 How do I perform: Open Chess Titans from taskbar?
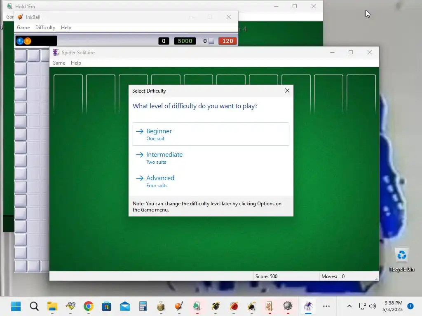coord(161,306)
